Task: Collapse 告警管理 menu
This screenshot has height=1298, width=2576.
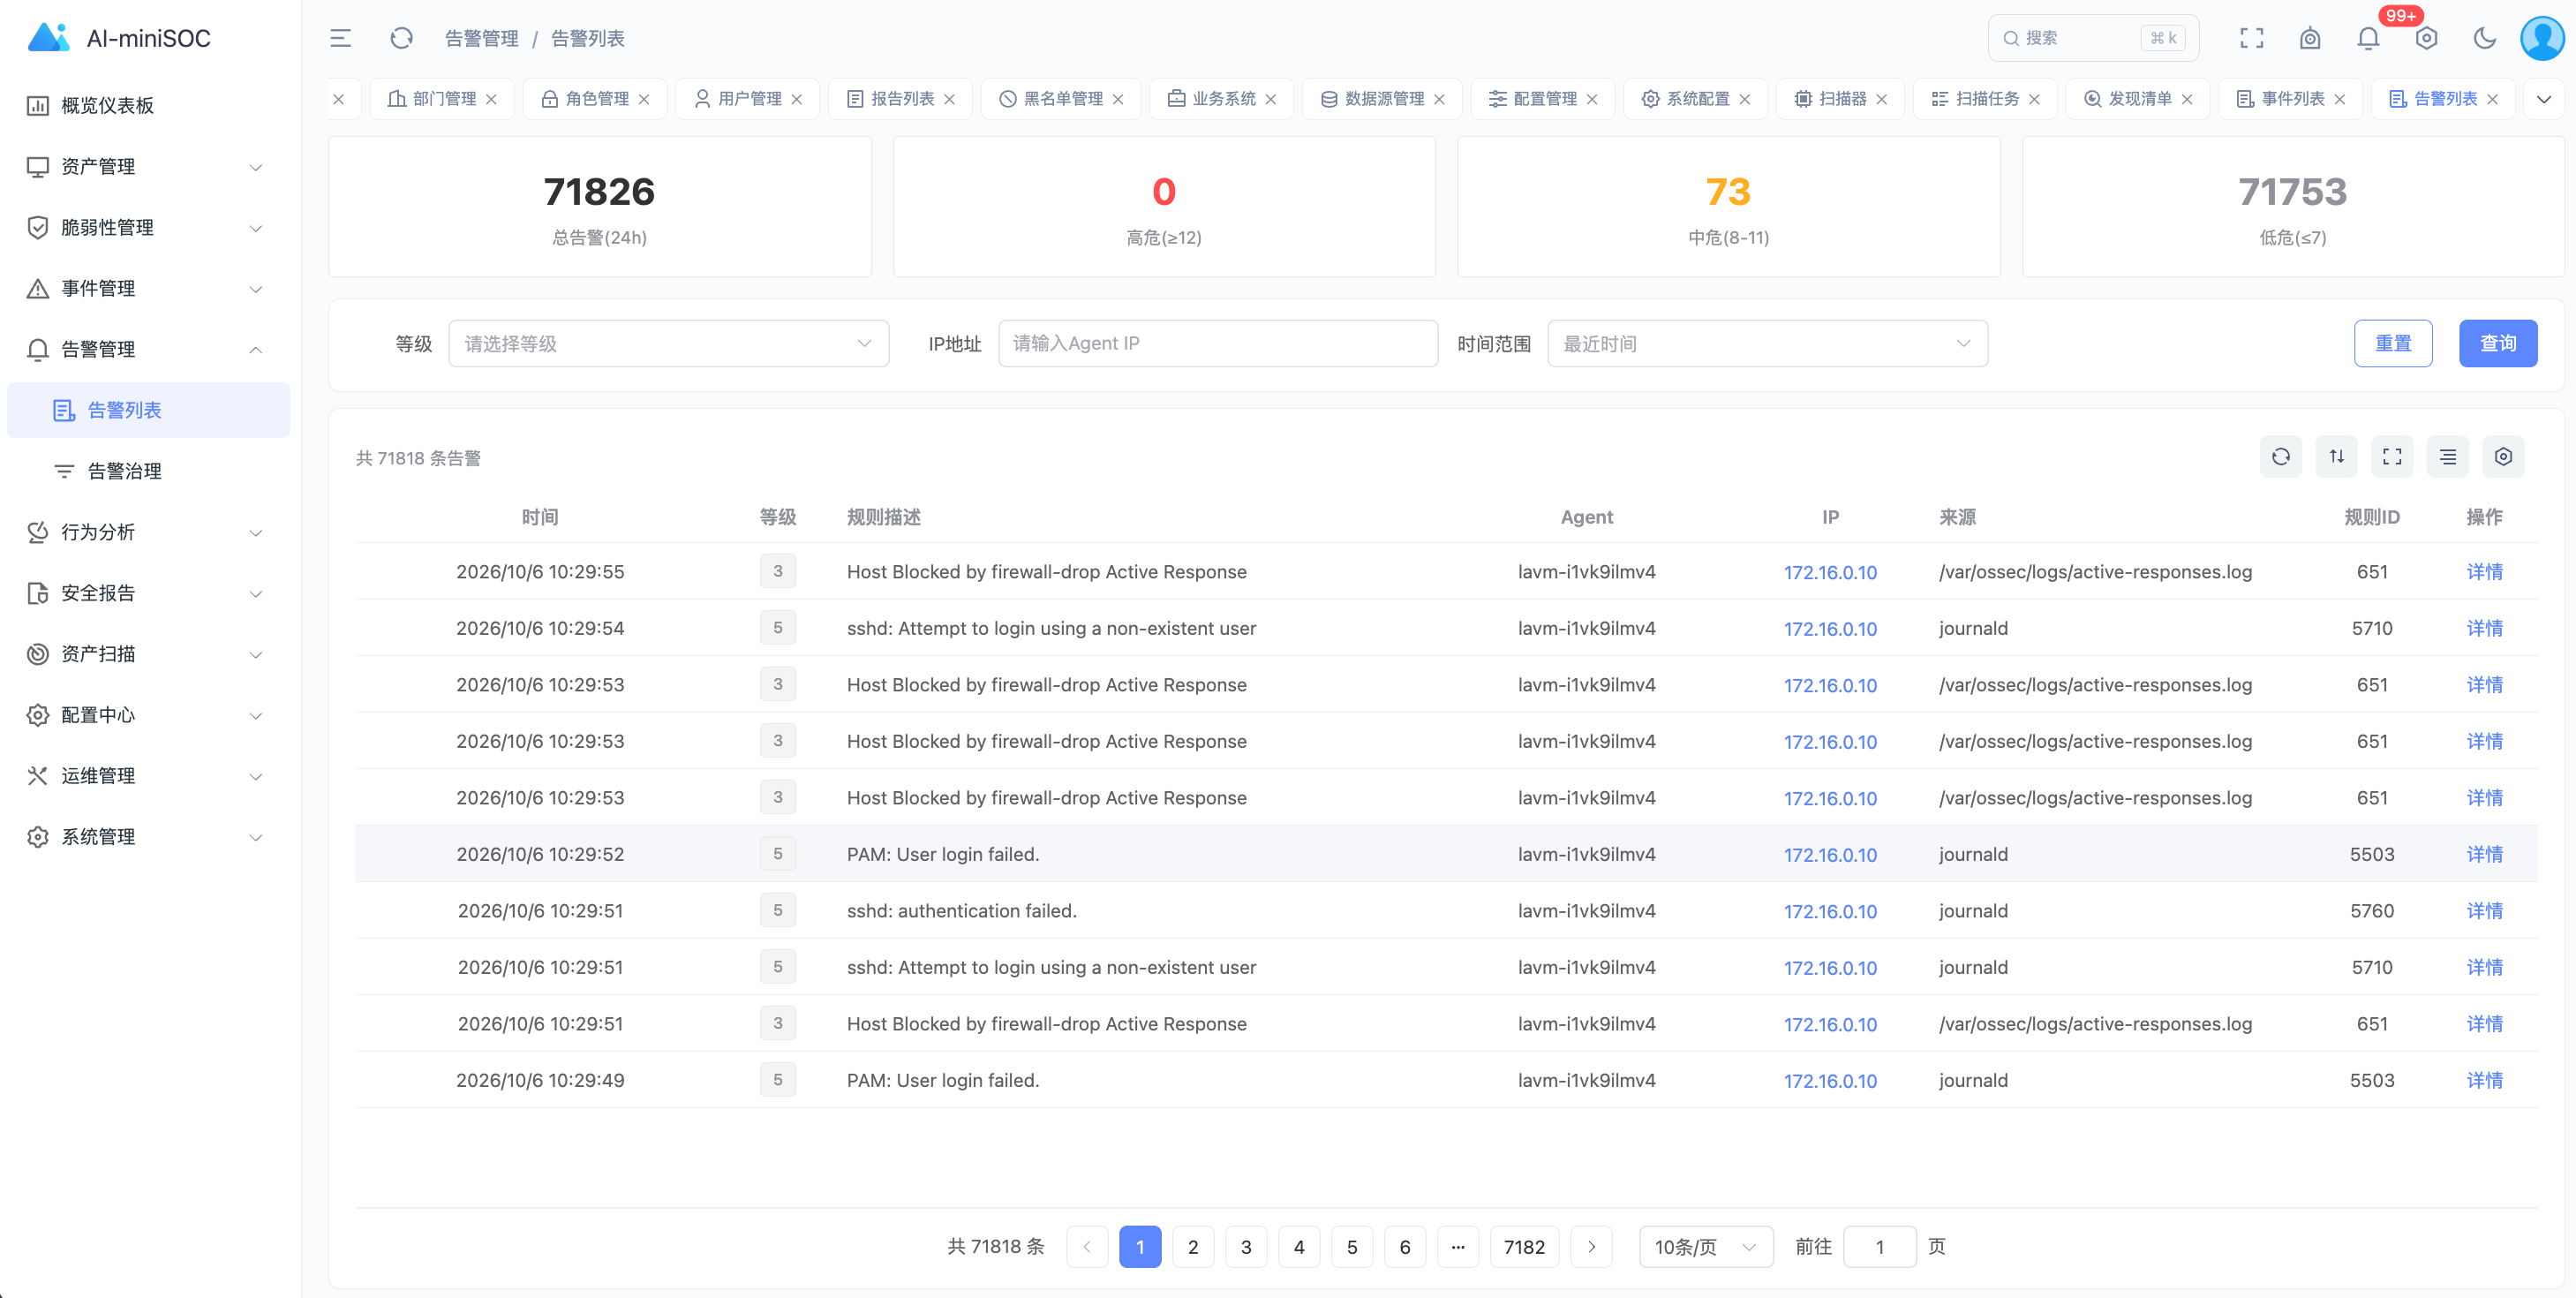Action: [148, 349]
